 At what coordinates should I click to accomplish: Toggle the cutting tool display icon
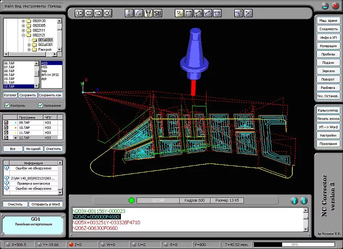click(148, 13)
